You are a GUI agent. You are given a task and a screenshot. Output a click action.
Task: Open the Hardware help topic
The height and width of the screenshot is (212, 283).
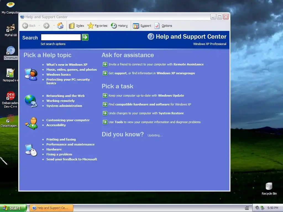[x=54, y=149]
